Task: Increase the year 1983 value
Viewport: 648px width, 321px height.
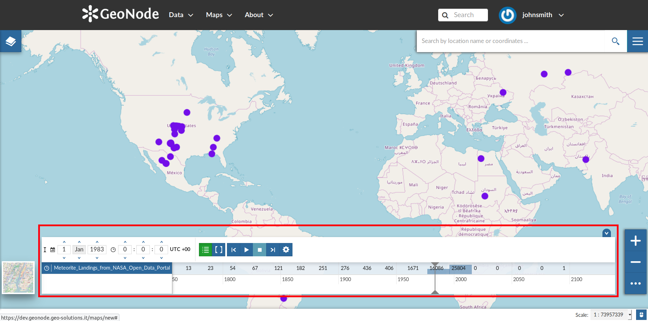Action: pyautogui.click(x=97, y=242)
